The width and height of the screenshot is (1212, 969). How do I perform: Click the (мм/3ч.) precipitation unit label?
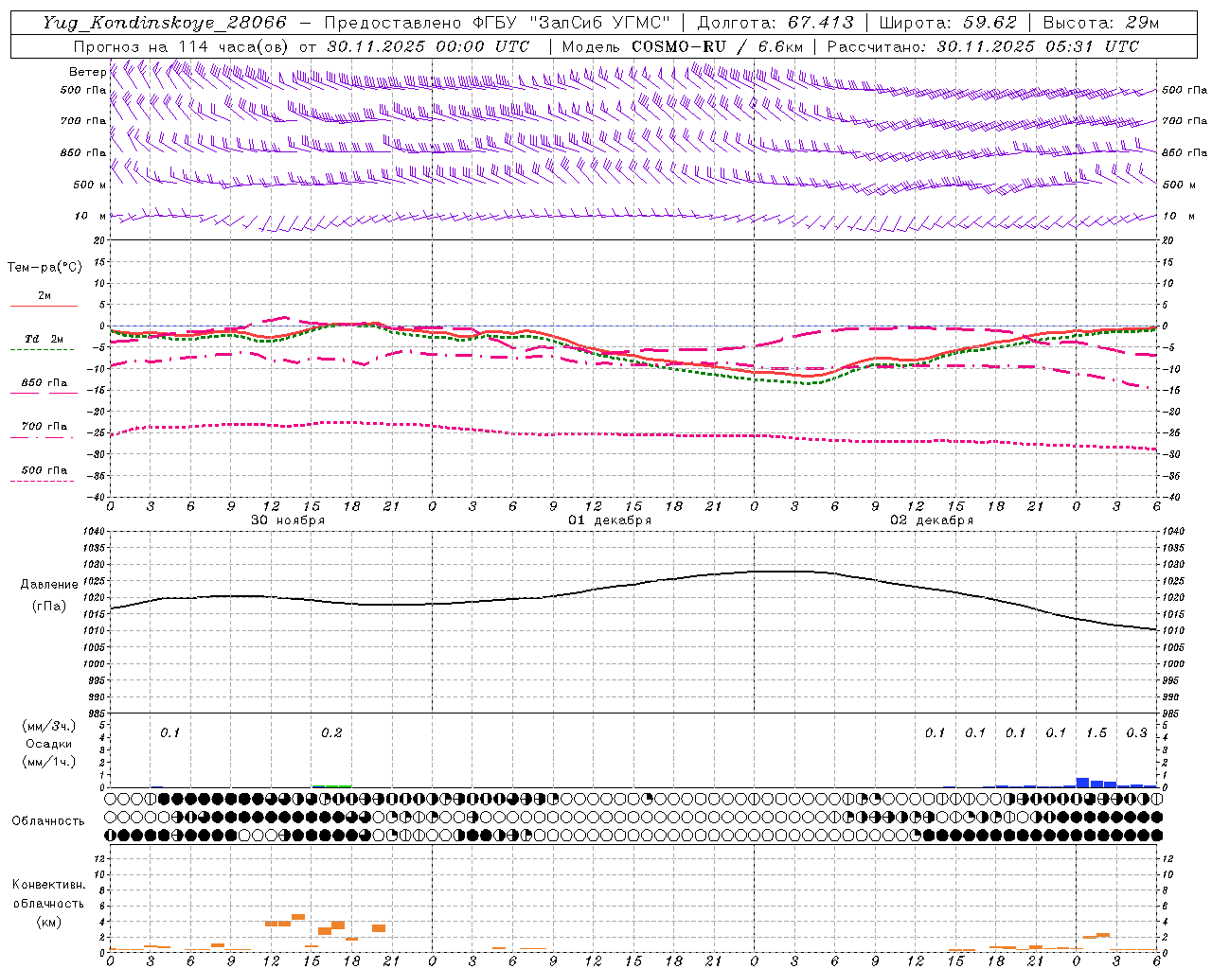(x=48, y=726)
